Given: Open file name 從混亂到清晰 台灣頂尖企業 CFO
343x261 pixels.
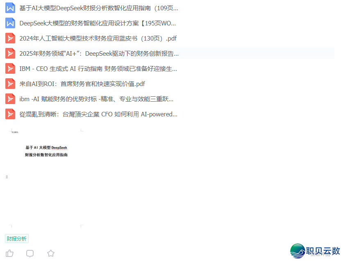Looking at the screenshot, I should pyautogui.click(x=98, y=114).
